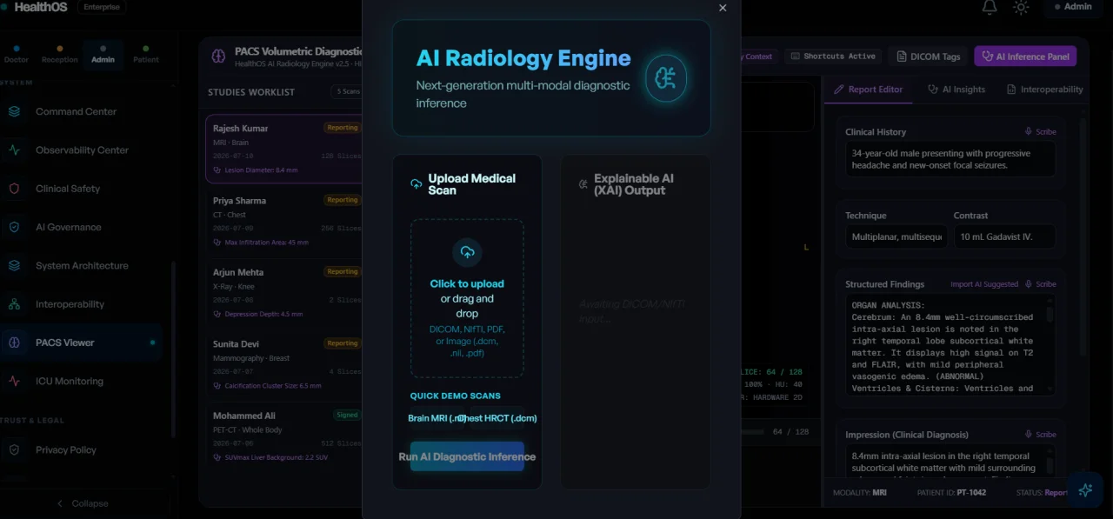1113x519 pixels.
Task: Toggle light theme sun icon
Action: tap(1021, 7)
